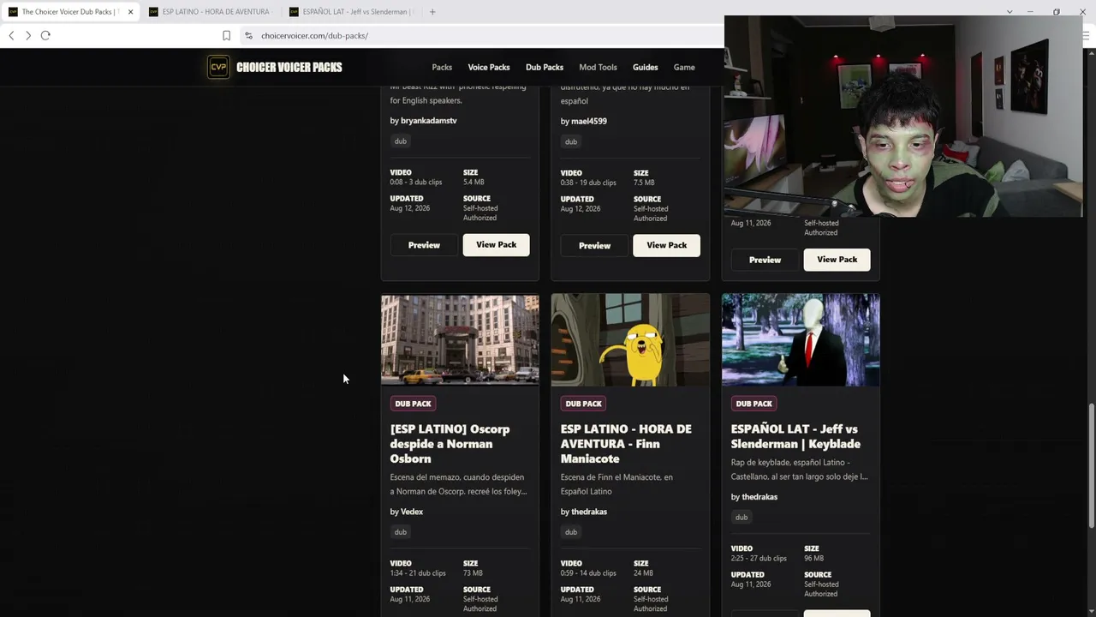The width and height of the screenshot is (1096, 617).
Task: Click the CHOICER VOICER PACKS site title
Action: pyautogui.click(x=289, y=67)
